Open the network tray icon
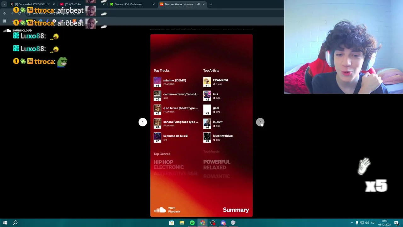 (362, 223)
